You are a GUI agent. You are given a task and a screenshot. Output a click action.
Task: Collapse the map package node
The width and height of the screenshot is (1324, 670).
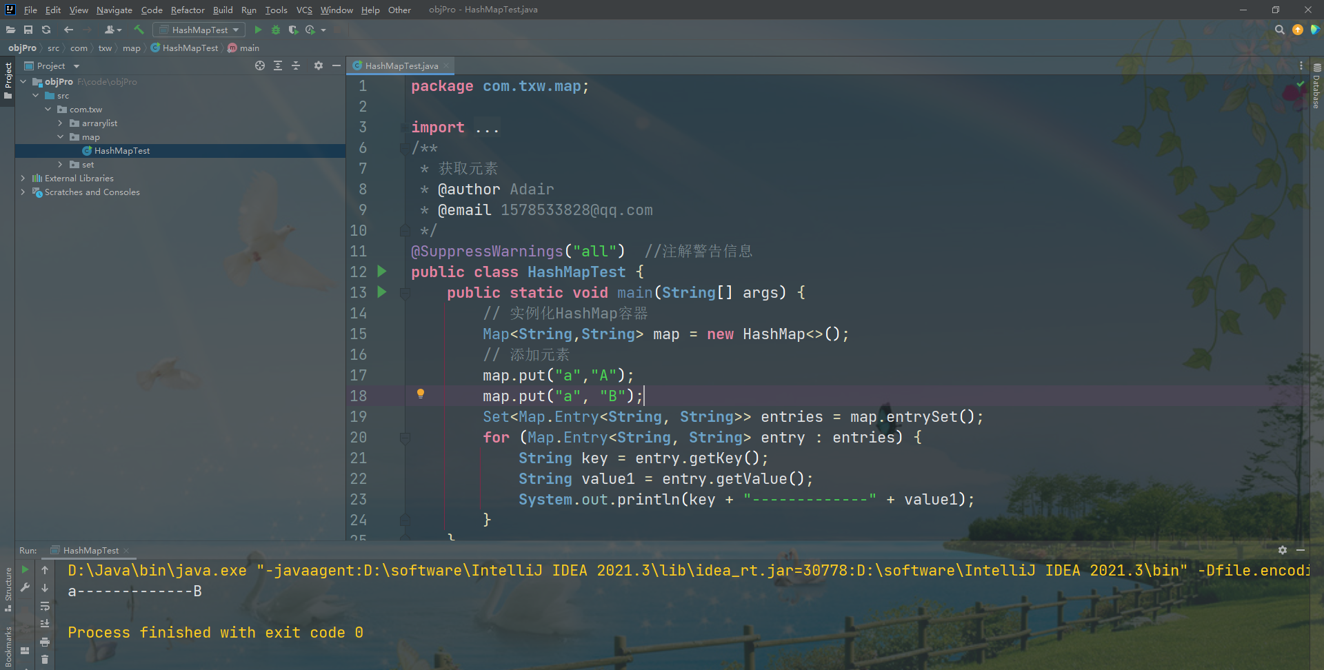click(x=60, y=136)
